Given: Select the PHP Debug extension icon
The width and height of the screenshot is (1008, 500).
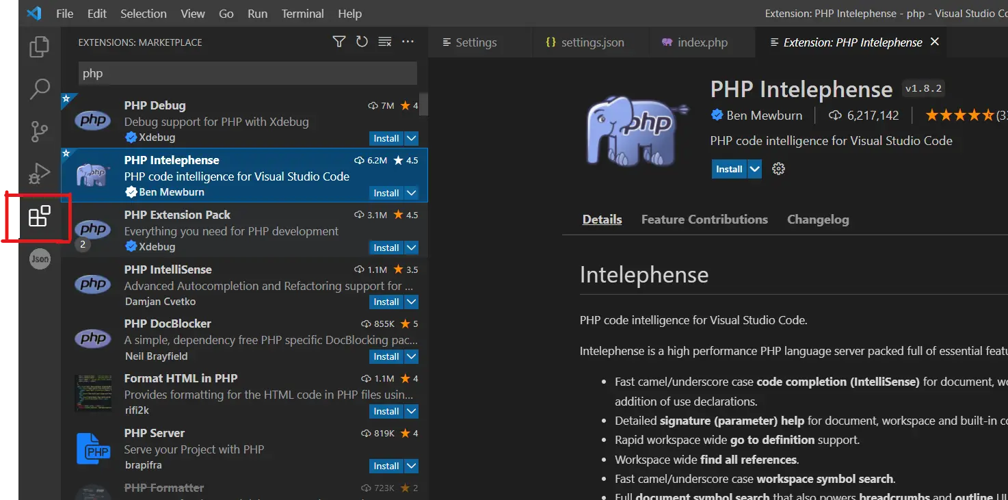Looking at the screenshot, I should click(92, 121).
